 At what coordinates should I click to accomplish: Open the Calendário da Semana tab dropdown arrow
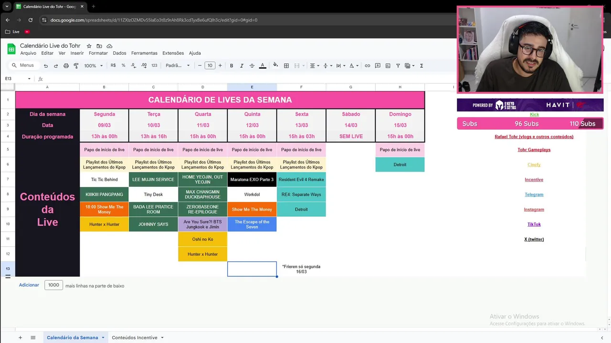pos(103,338)
